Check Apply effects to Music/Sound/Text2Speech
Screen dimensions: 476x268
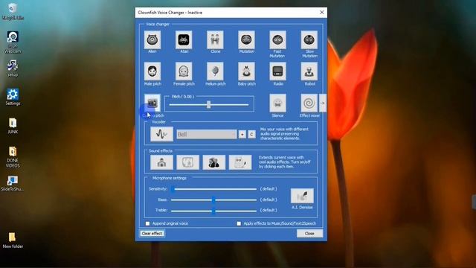click(x=239, y=223)
